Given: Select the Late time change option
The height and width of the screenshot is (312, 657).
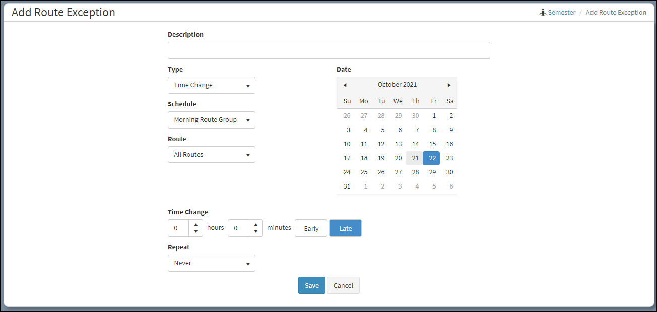Looking at the screenshot, I should coord(345,228).
